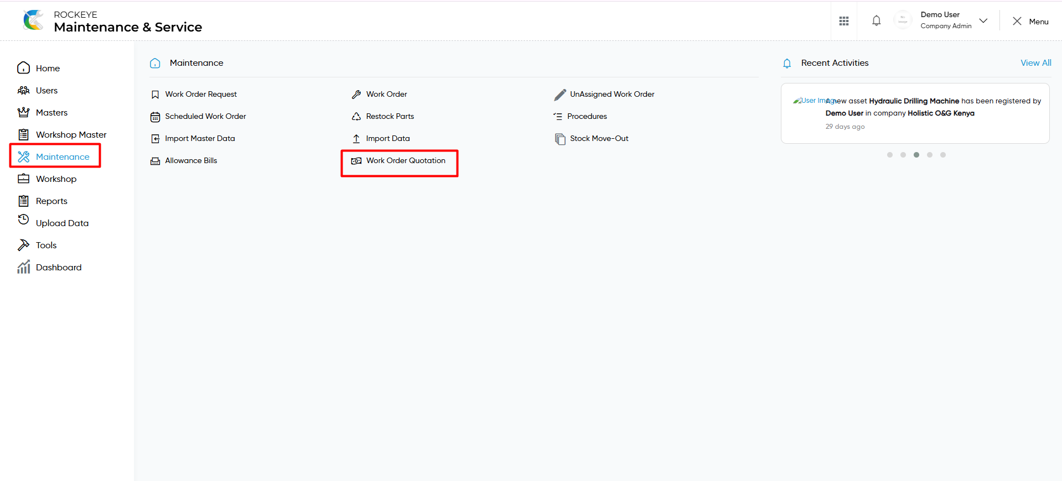The width and height of the screenshot is (1062, 481).
Task: Click the Import Master Data icon
Action: coord(156,139)
